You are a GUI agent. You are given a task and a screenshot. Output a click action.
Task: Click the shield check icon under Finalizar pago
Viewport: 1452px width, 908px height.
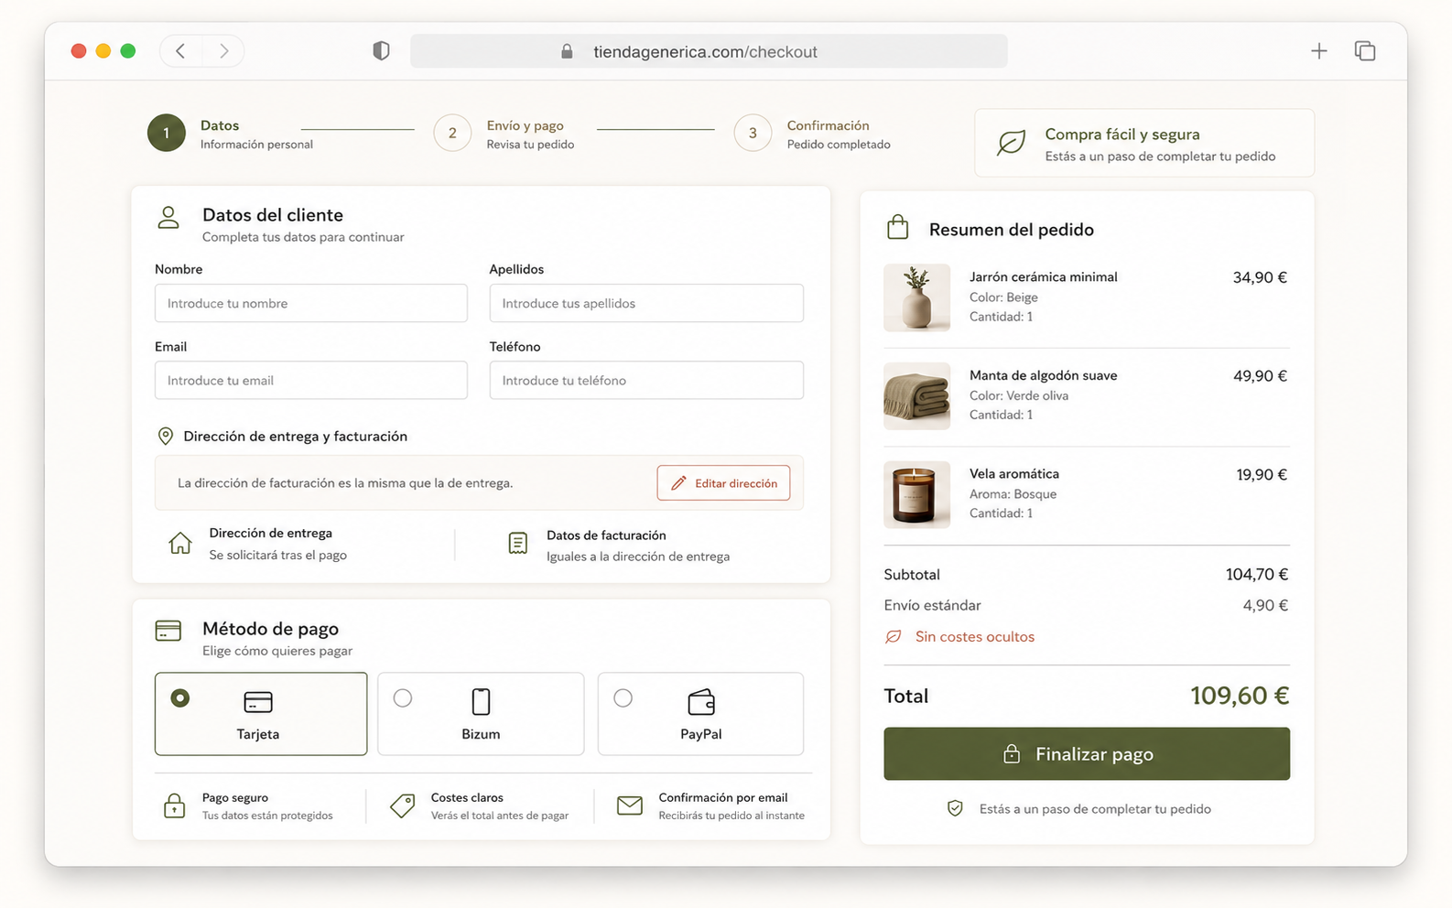tap(955, 809)
